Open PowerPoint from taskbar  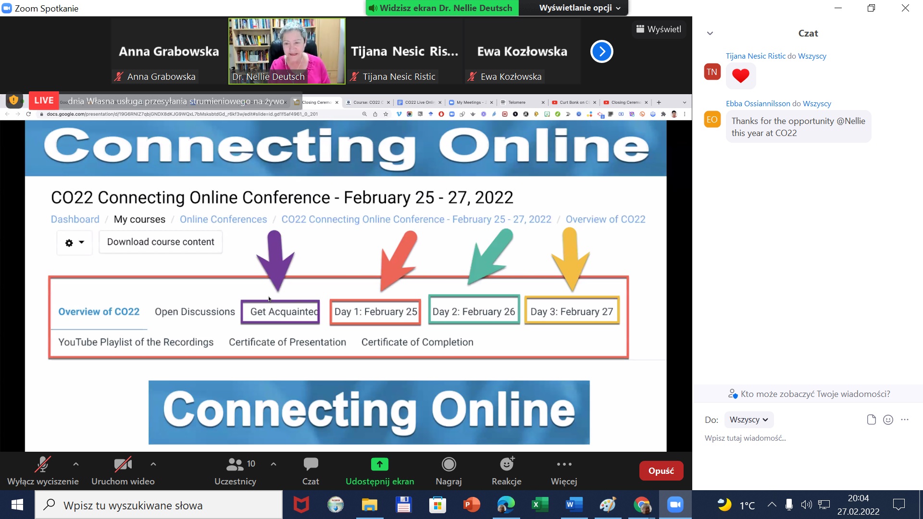[x=472, y=505]
